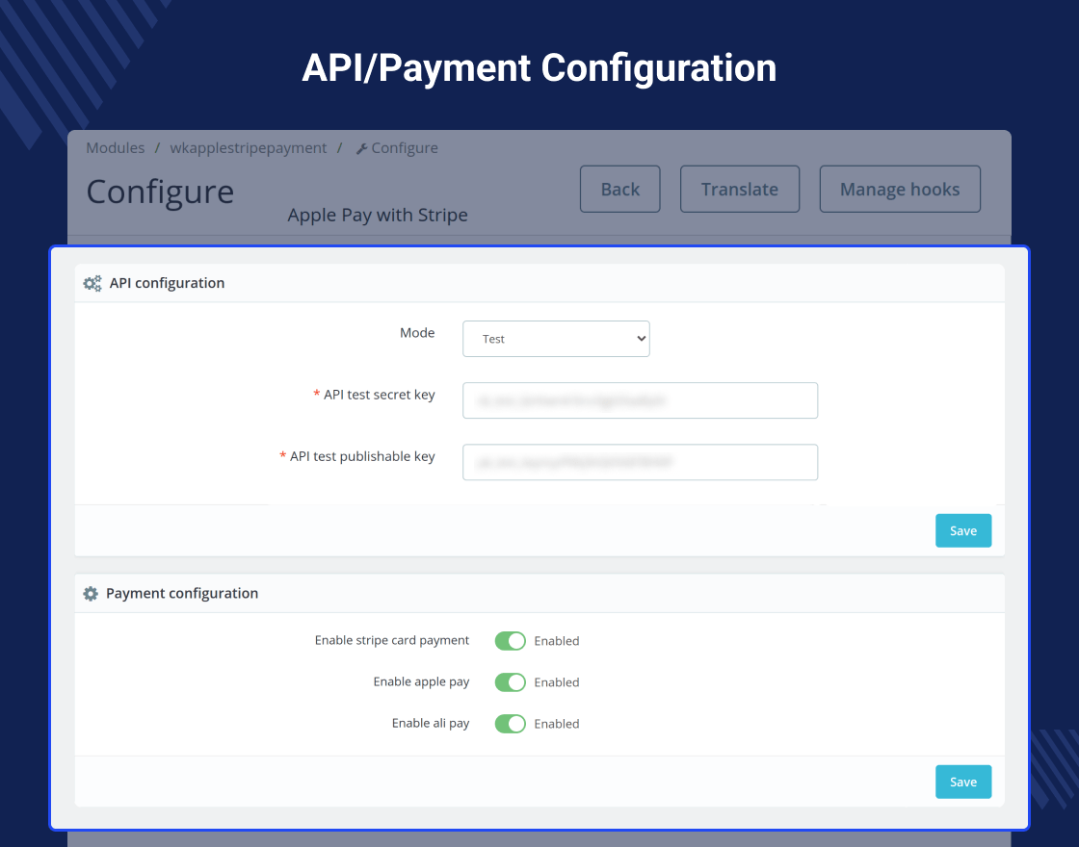1079x847 pixels.
Task: Open the Mode dropdown set to Test
Action: (x=556, y=339)
